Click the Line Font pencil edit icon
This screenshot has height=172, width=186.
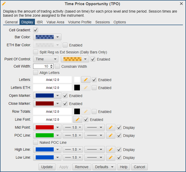(77, 120)
